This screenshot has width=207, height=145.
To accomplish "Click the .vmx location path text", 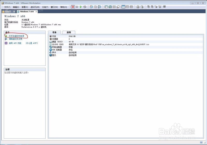I will pos(41,24).
